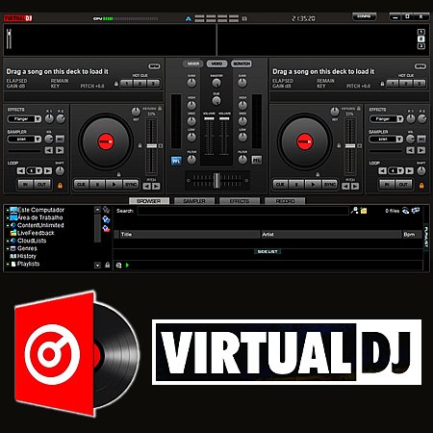This screenshot has width=433, height=433.
Task: Open the RECORD tab
Action: click(285, 201)
